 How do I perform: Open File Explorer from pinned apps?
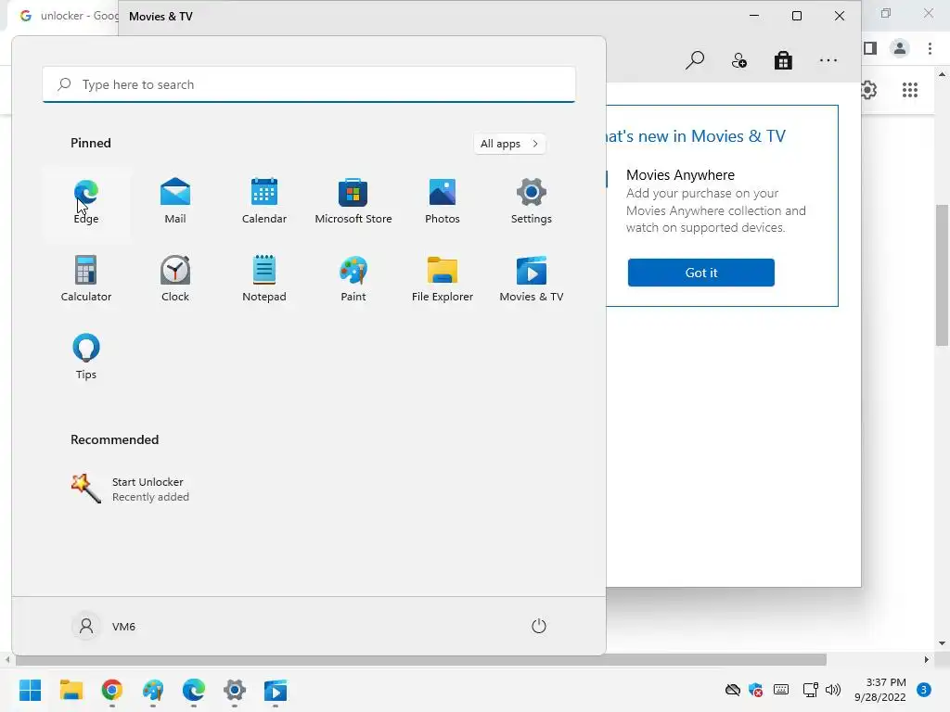(x=443, y=279)
